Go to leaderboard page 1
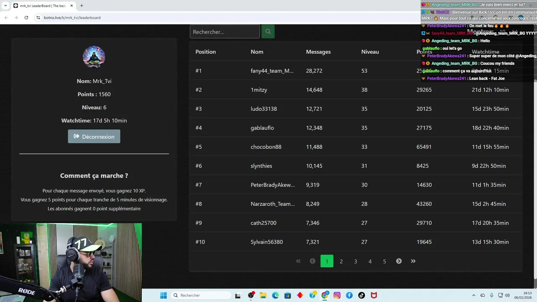Screen dimensions: 537x302 pos(327,261)
